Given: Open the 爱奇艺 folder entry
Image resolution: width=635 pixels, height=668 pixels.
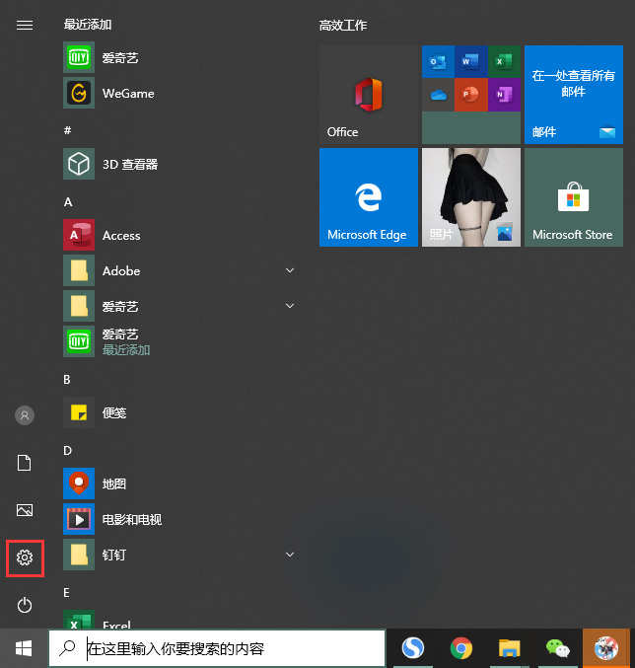Looking at the screenshot, I should coord(178,306).
